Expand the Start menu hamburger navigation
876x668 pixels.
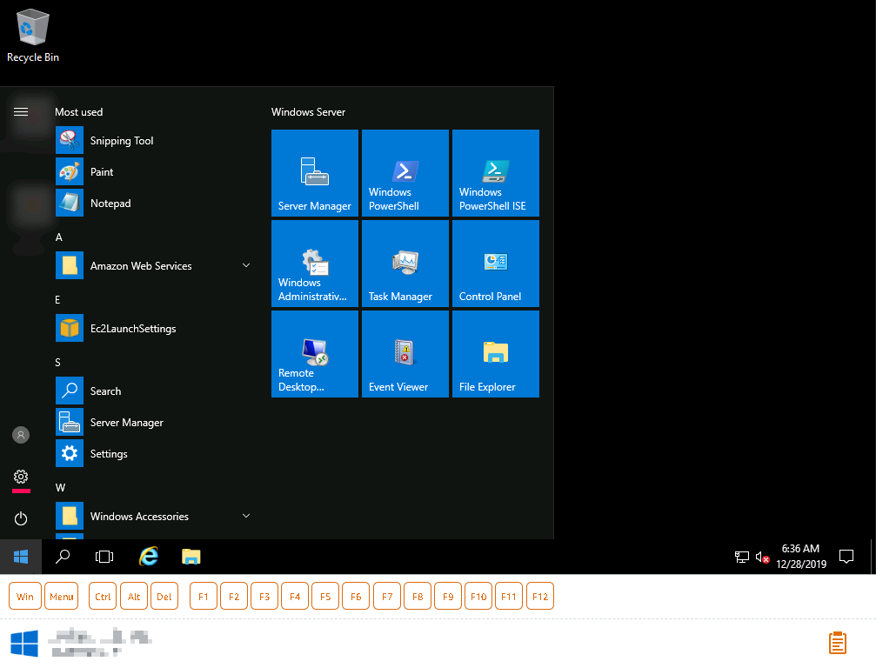tap(21, 111)
